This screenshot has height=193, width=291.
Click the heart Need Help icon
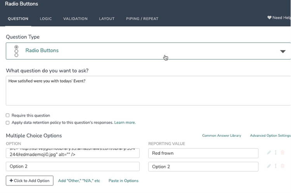pos(269,18)
